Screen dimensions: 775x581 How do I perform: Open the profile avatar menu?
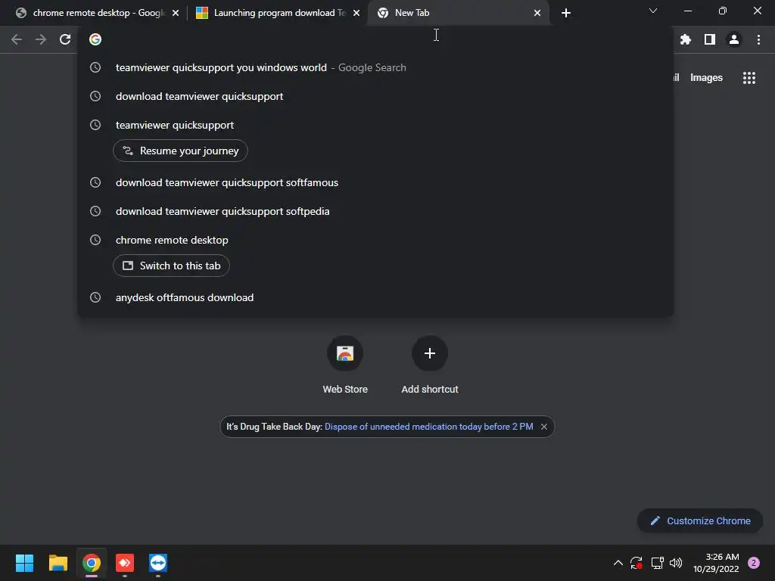734,39
